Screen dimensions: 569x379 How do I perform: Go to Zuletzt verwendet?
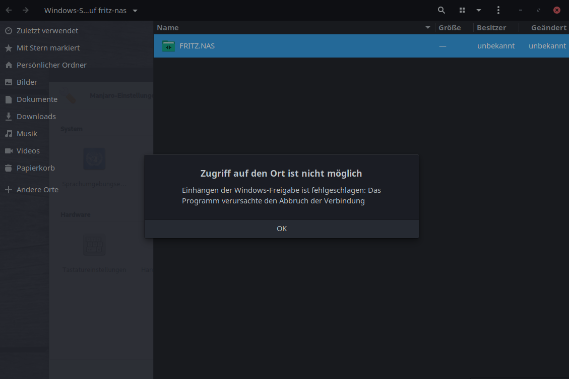(x=47, y=30)
